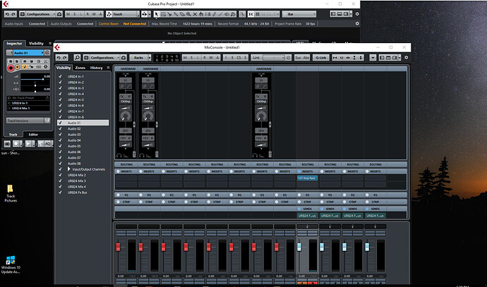The width and height of the screenshot is (487, 287).
Task: Click the first blue output channel fader
Action: pyautogui.click(x=299, y=247)
